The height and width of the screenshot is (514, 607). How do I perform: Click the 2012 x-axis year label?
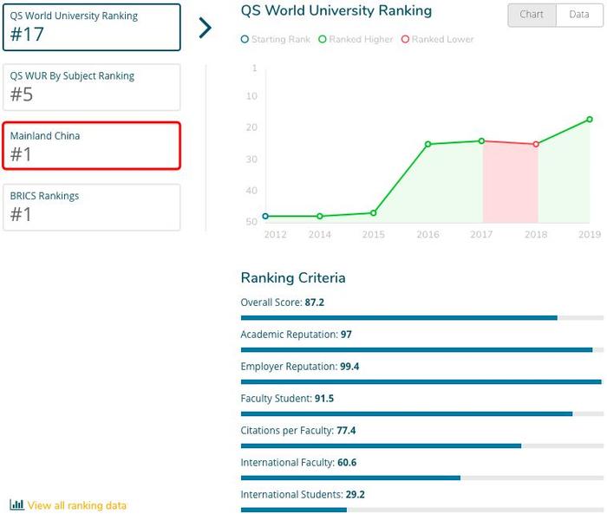(x=275, y=234)
